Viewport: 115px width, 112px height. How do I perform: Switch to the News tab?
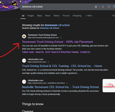click(x=48, y=16)
